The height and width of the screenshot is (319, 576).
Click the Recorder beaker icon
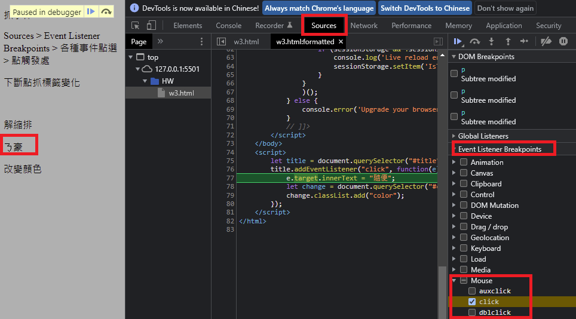tap(289, 25)
